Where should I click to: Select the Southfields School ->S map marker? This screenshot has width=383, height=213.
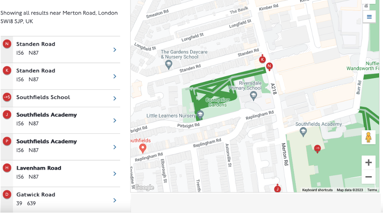click(x=318, y=149)
